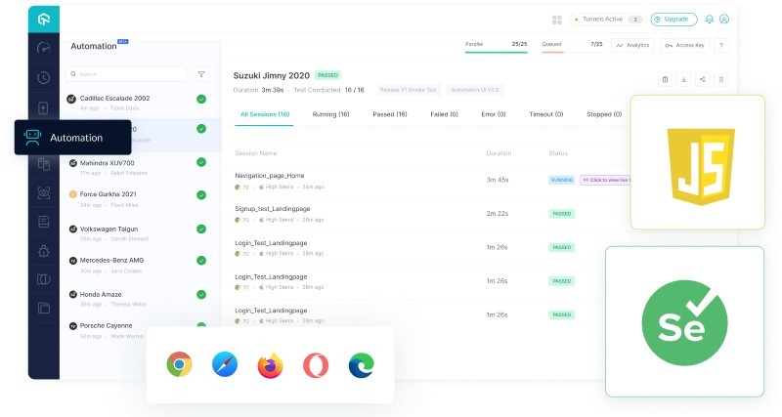Screen dimensions: 782x417
Task: Click the Firefox browser icon
Action: point(271,365)
